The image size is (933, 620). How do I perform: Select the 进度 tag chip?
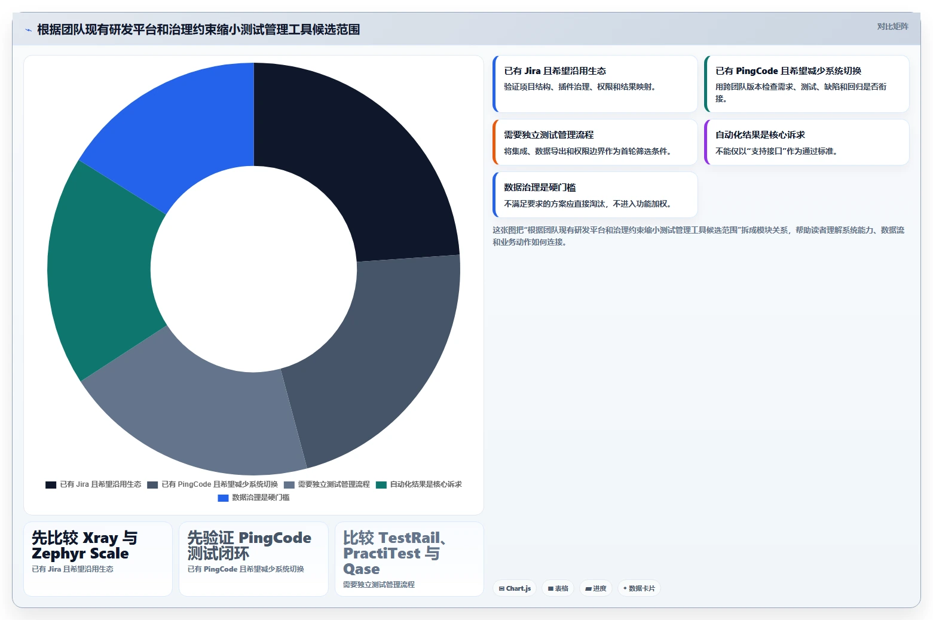[596, 588]
